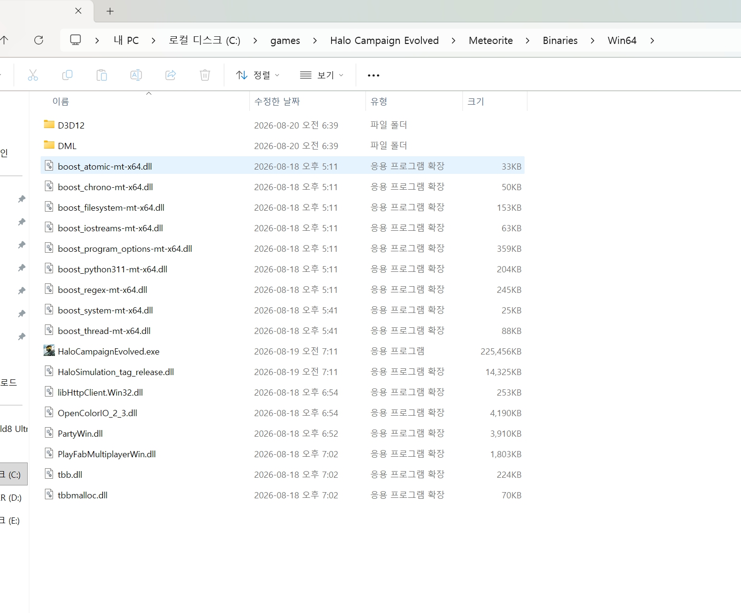Sort by 수정한 날짜 column header

tap(277, 101)
